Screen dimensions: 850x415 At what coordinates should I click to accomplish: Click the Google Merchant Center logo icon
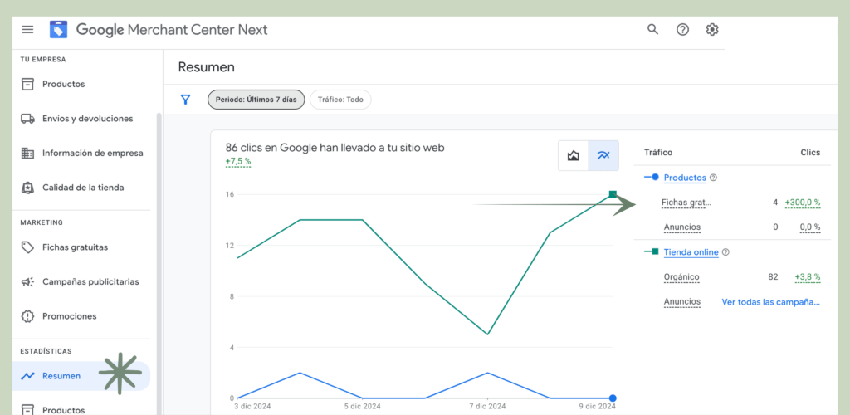[59, 29]
